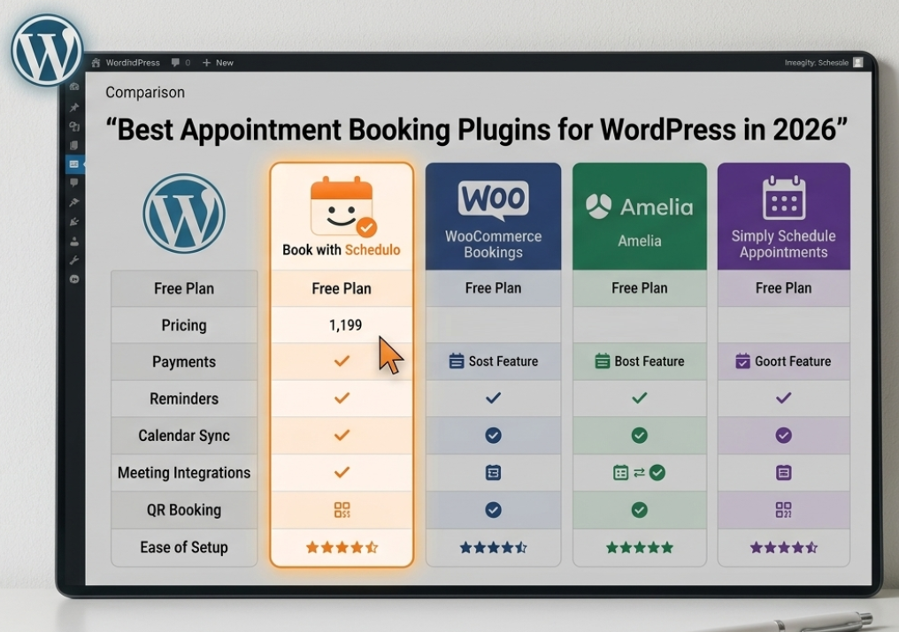
Task: Click the 1,199 pricing value
Action: [345, 325]
